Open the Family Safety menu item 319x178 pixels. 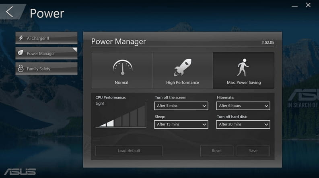pyautogui.click(x=46, y=69)
